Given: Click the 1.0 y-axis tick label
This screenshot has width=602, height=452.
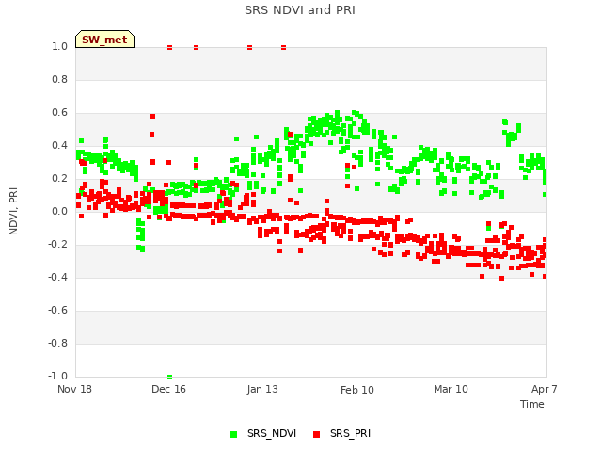Looking at the screenshot, I should tap(59, 46).
